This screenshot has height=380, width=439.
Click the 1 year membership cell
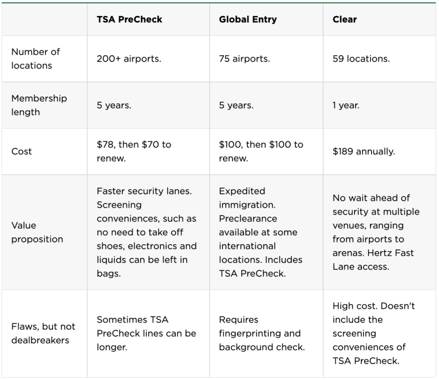(x=346, y=106)
